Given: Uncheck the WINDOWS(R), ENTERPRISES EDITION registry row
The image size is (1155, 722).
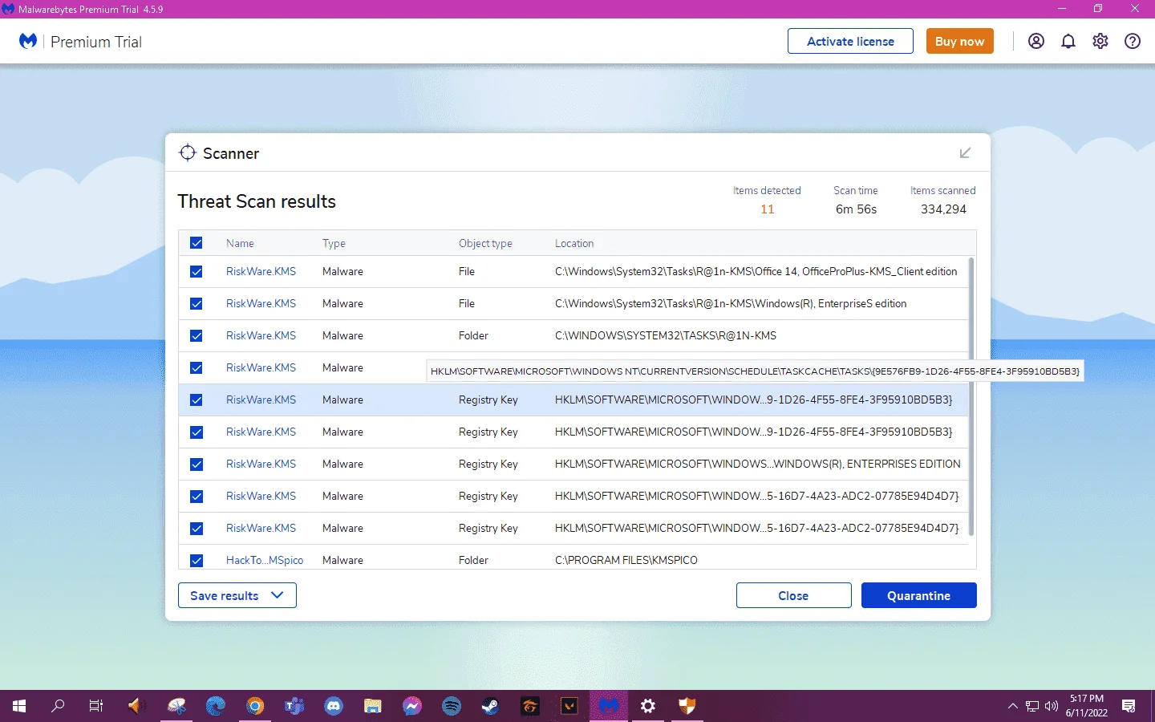Looking at the screenshot, I should (x=197, y=464).
